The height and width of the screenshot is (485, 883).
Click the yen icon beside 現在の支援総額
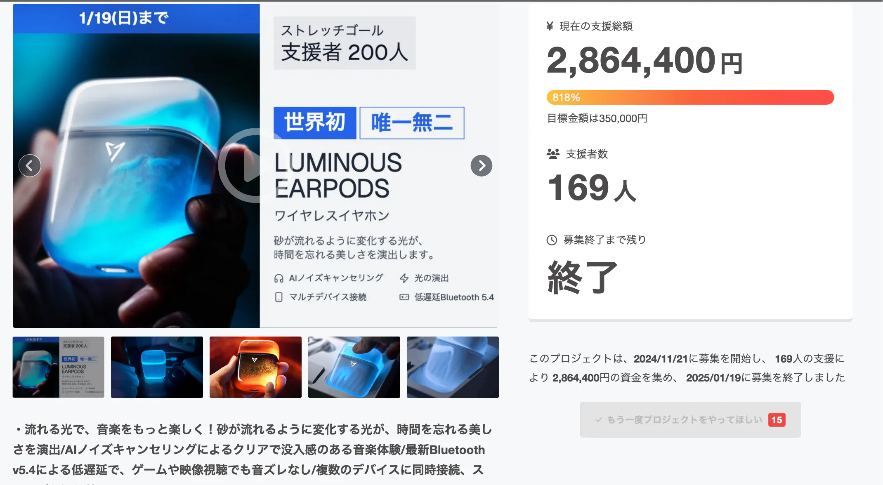point(550,26)
